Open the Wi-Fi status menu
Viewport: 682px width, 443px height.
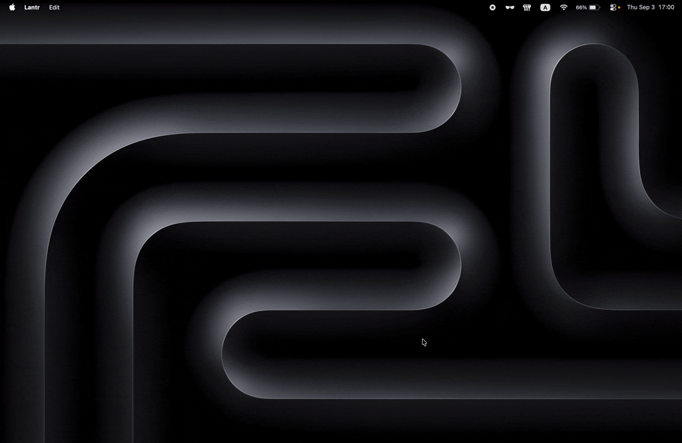pos(563,7)
